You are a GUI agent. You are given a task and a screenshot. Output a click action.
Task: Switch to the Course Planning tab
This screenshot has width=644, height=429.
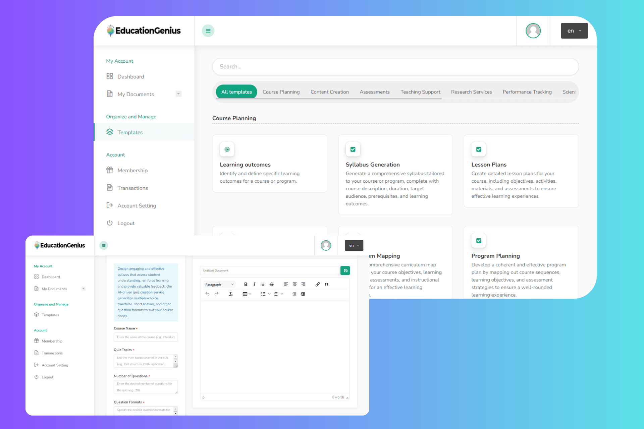[281, 92]
